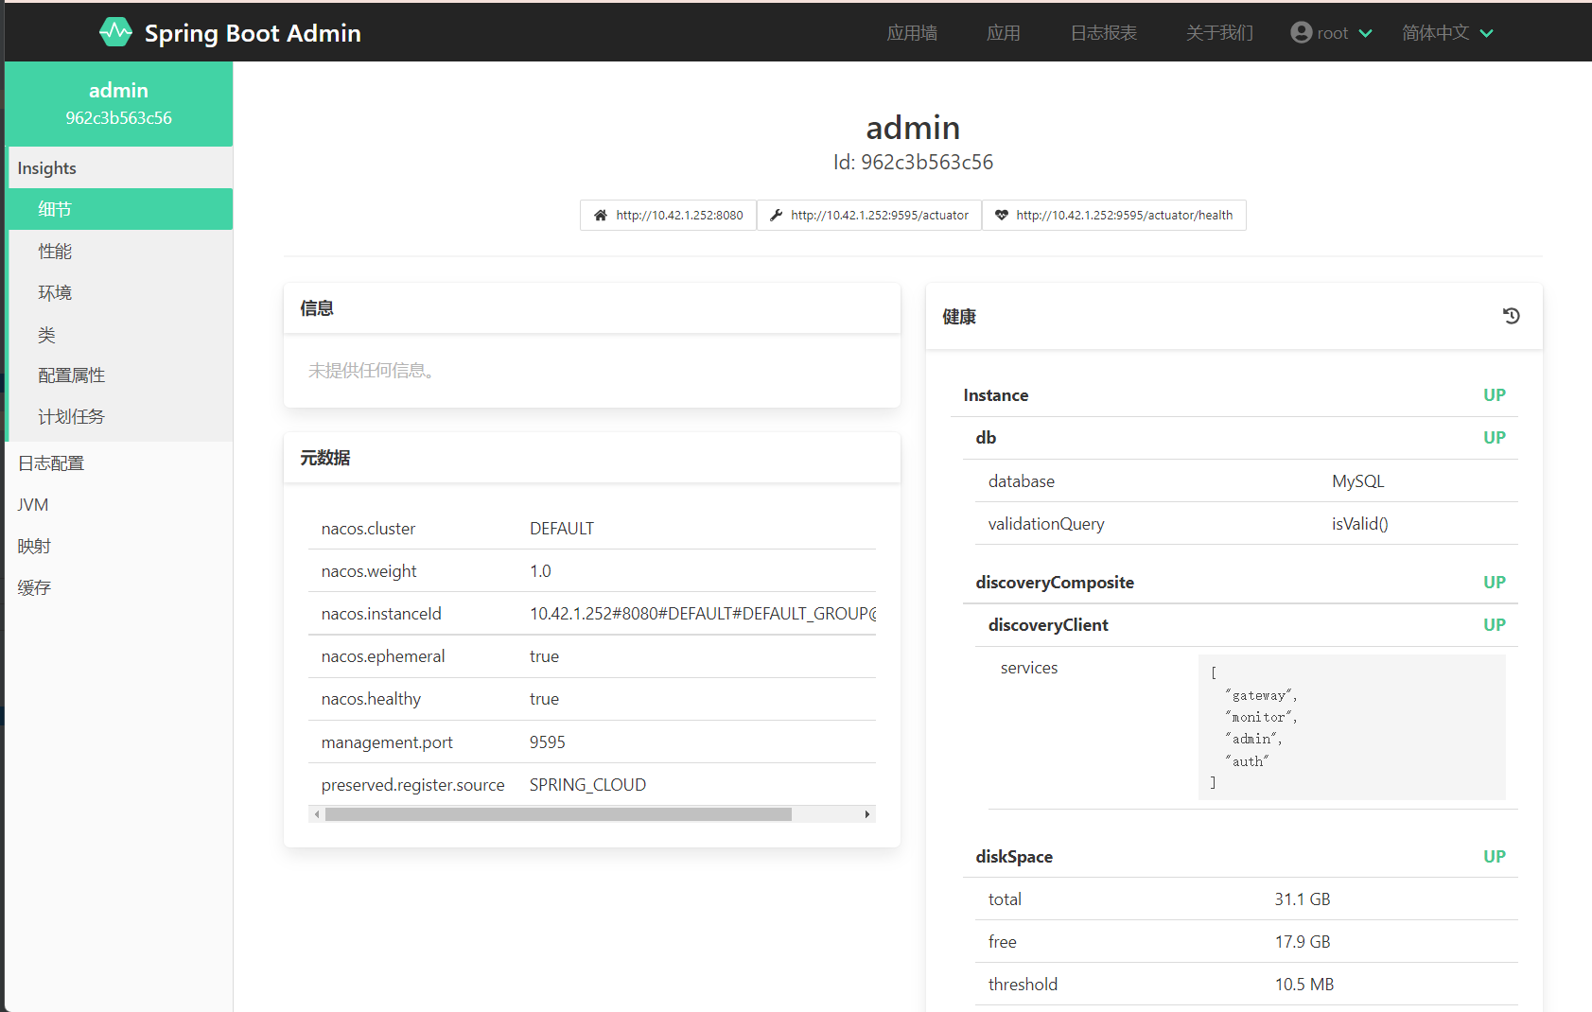Click the health history clock icon
Image resolution: width=1592 pixels, height=1012 pixels.
pyautogui.click(x=1511, y=316)
